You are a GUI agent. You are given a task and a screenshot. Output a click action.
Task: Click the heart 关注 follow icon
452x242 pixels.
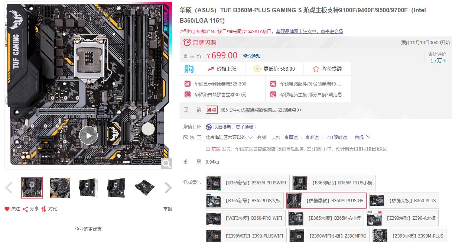point(7,209)
